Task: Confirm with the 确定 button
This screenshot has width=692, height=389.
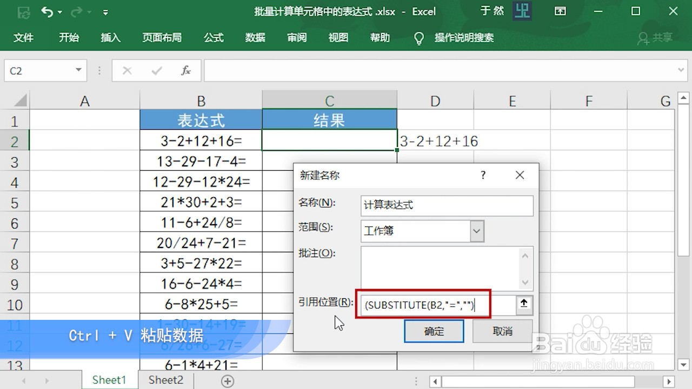Action: coord(434,331)
